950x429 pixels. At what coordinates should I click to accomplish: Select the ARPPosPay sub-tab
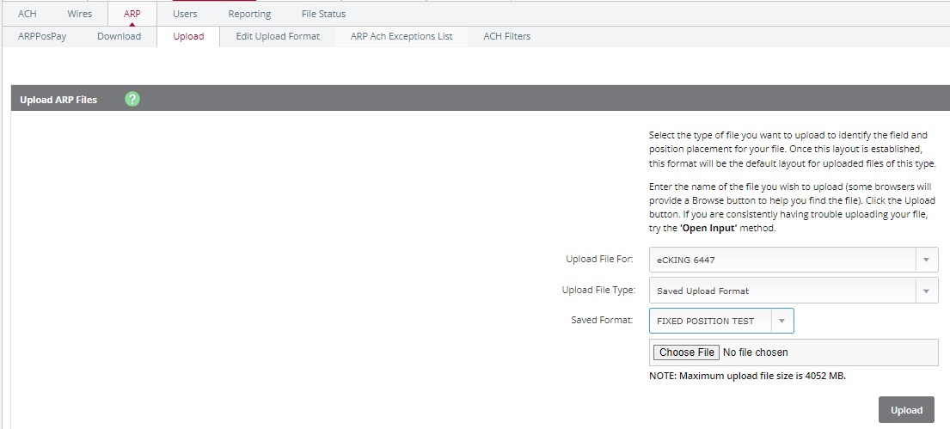pyautogui.click(x=42, y=36)
